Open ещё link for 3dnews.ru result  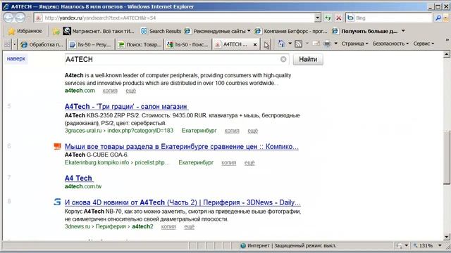pos(189,226)
